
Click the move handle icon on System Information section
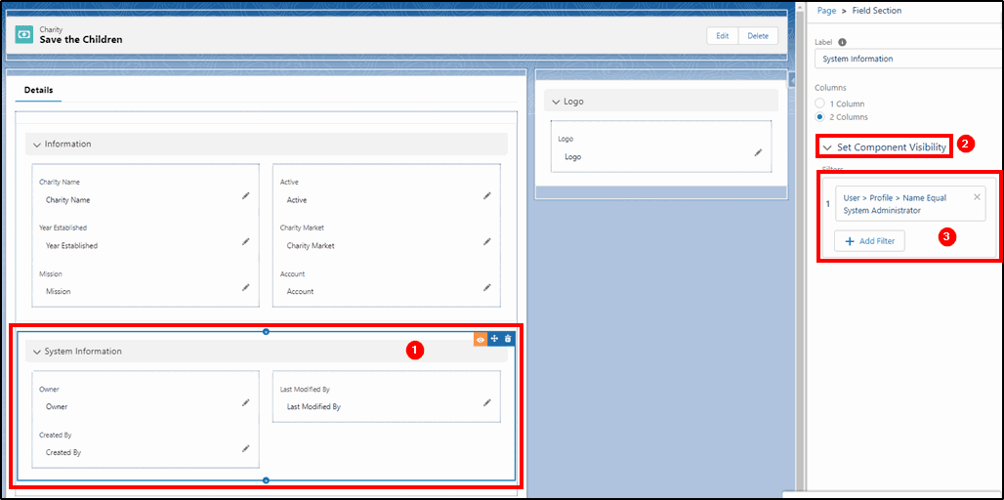point(494,339)
